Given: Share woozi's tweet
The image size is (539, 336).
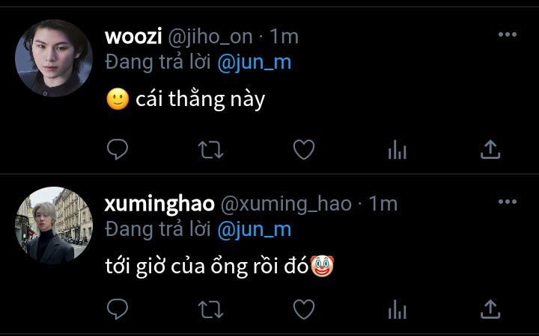Looking at the screenshot, I should (490, 149).
